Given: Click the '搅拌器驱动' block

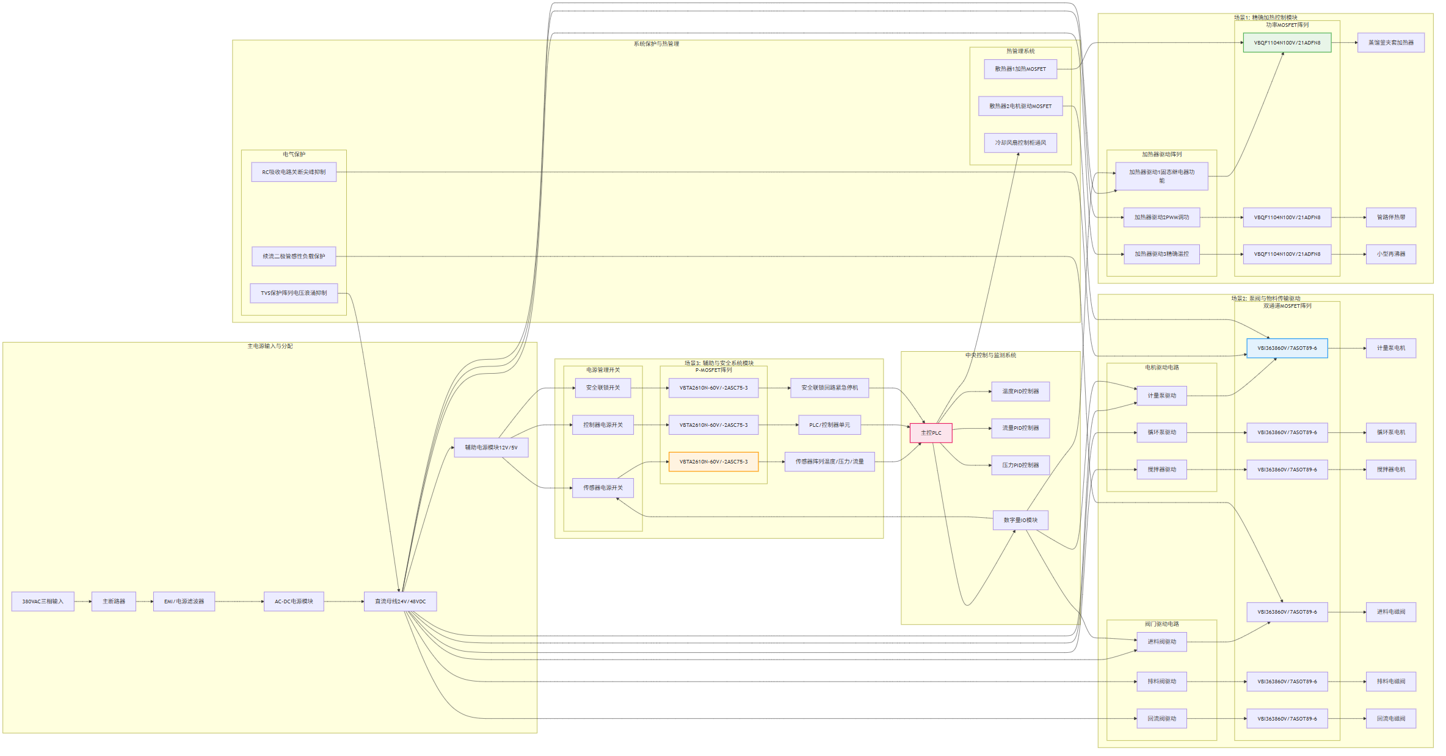Looking at the screenshot, I should pyautogui.click(x=1161, y=470).
